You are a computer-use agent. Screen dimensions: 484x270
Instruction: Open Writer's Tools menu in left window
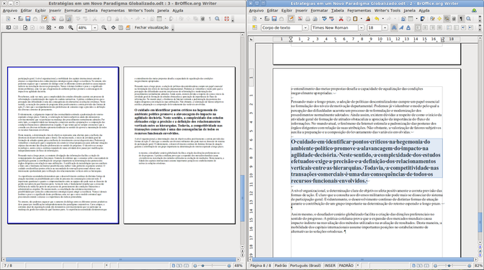point(141,10)
